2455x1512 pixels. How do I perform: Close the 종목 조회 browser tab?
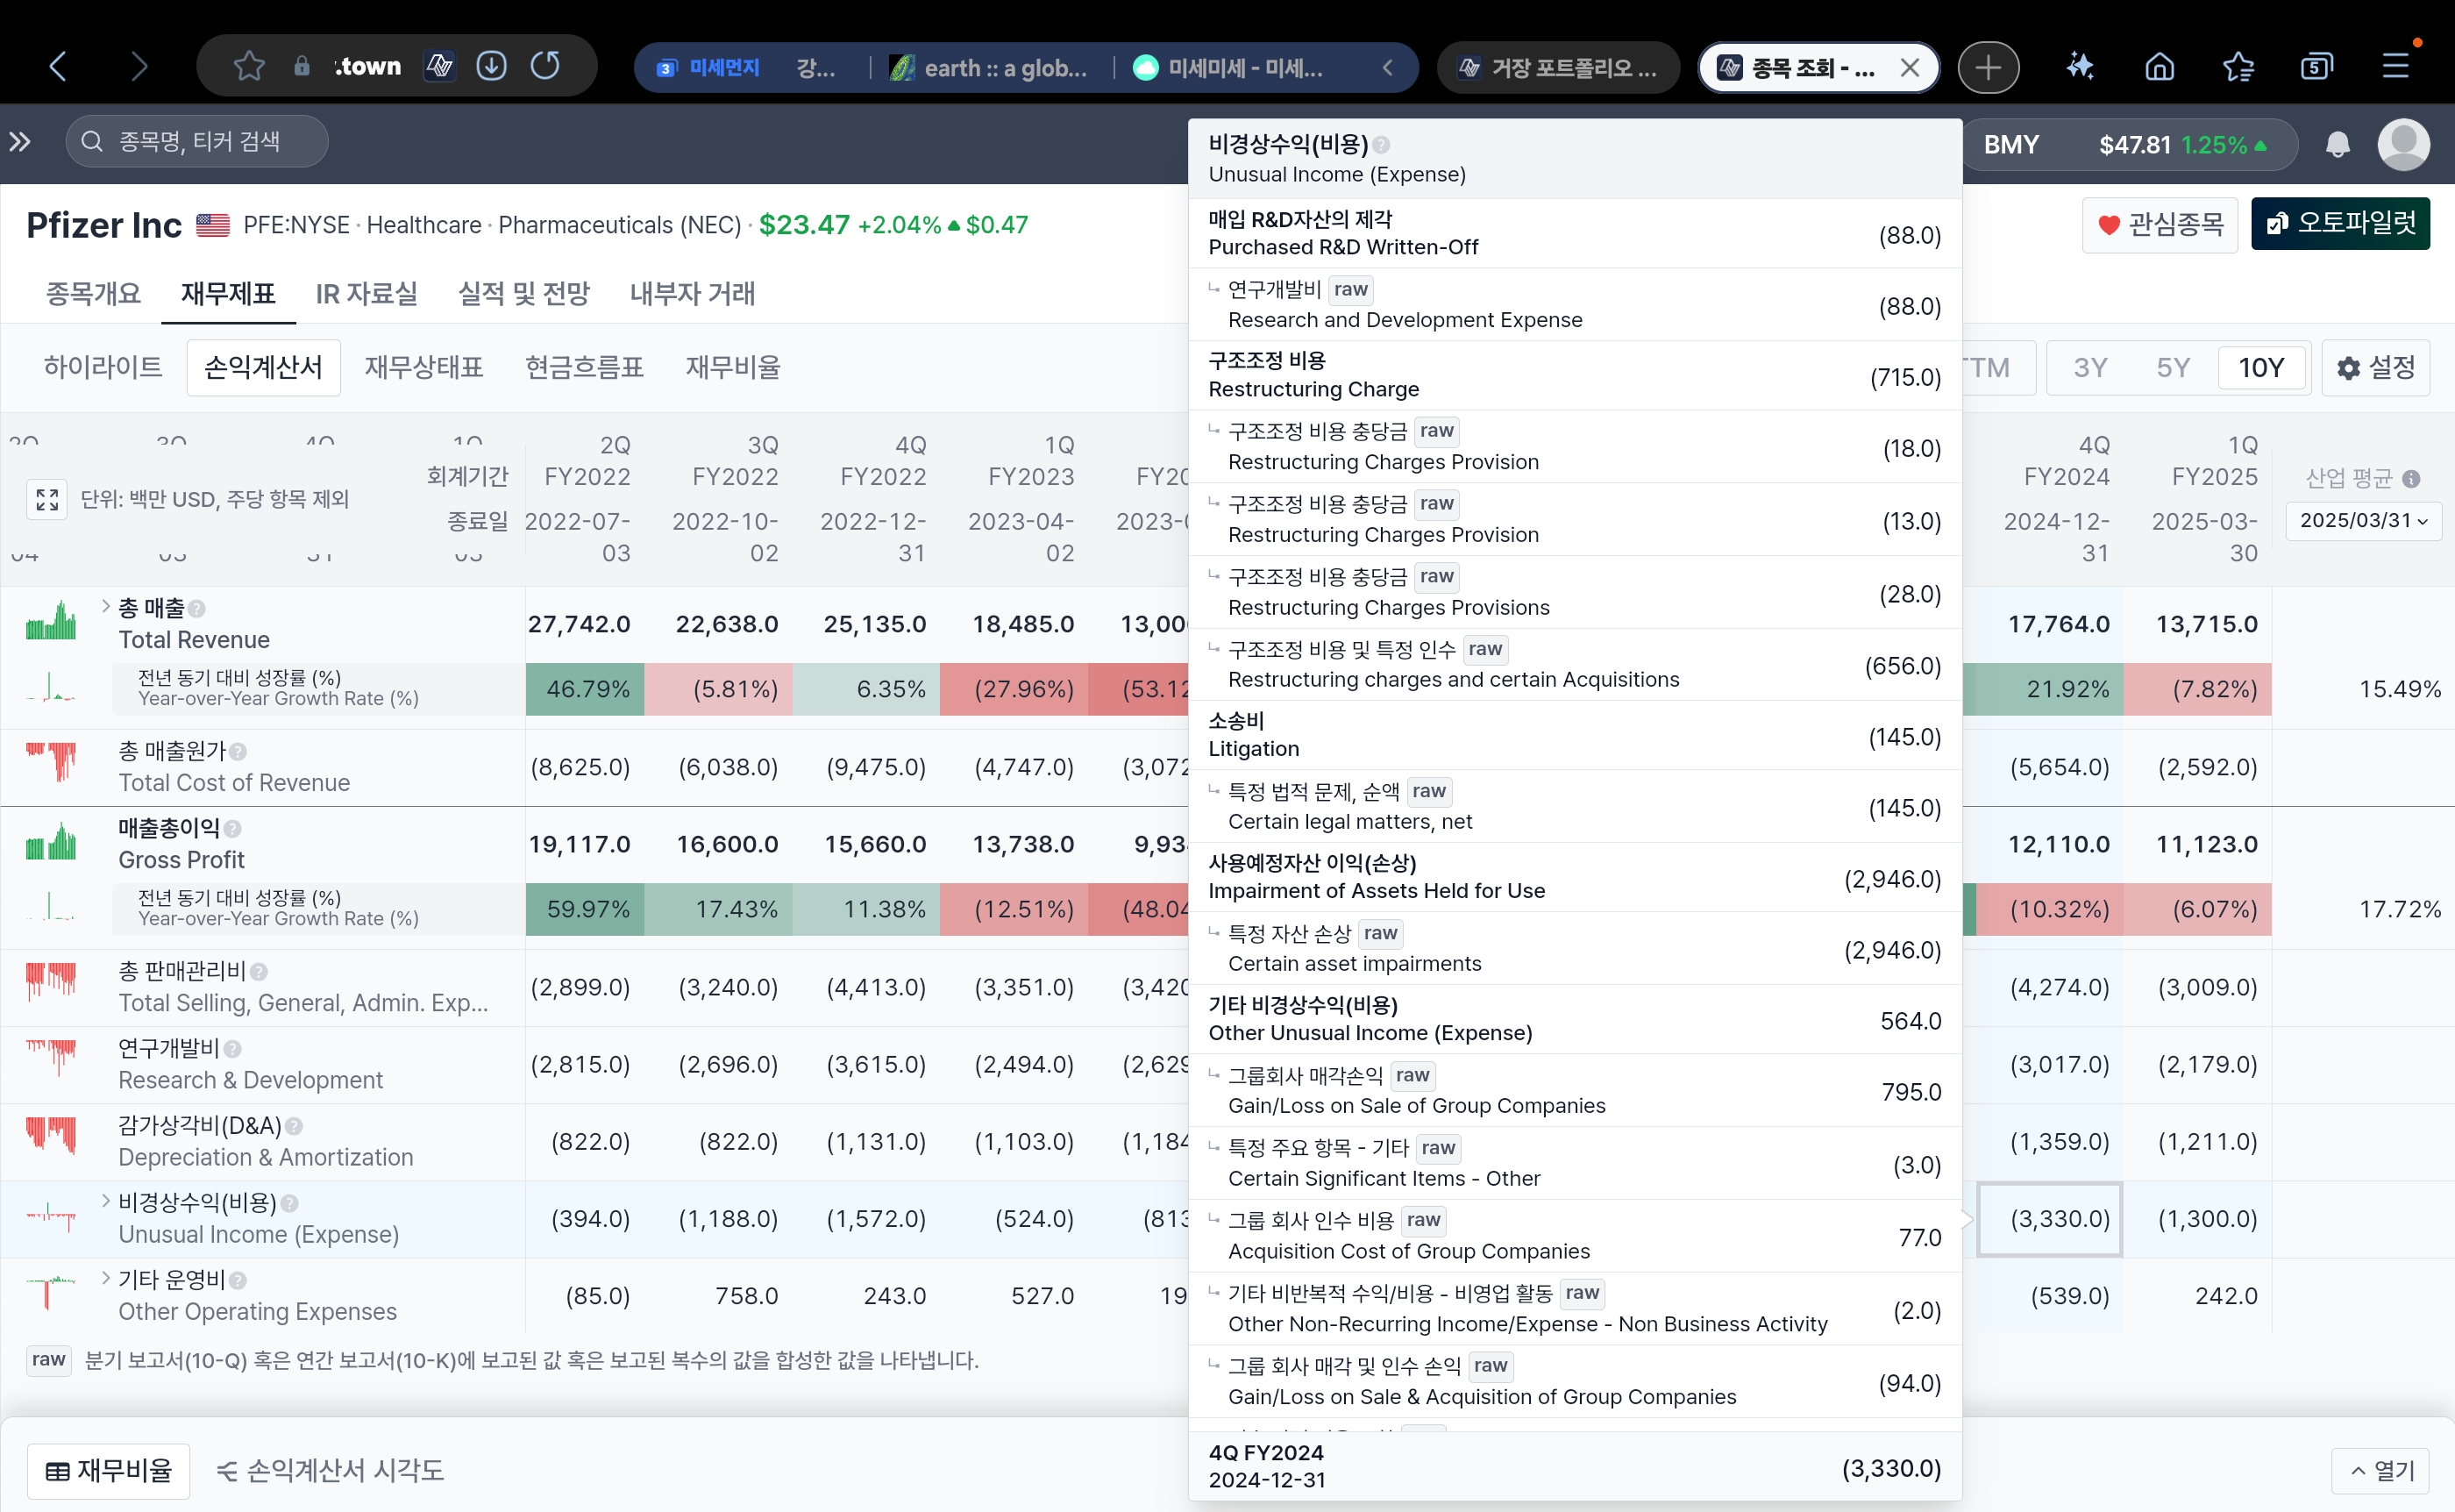pyautogui.click(x=1910, y=68)
